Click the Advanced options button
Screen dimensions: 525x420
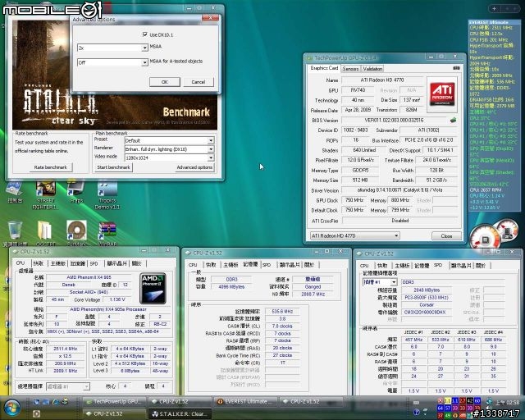194,167
